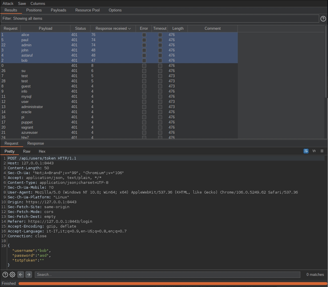Click the Finished attack progress bar
Viewport: 328px width, 287px height.
pyautogui.click(x=173, y=284)
